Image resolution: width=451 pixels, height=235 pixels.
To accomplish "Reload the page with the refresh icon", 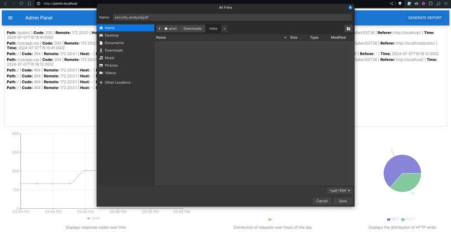I will click(21, 3).
